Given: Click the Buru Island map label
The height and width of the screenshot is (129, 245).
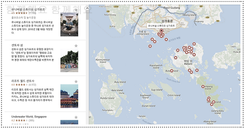Looking at the screenshot, I should 120,82.
